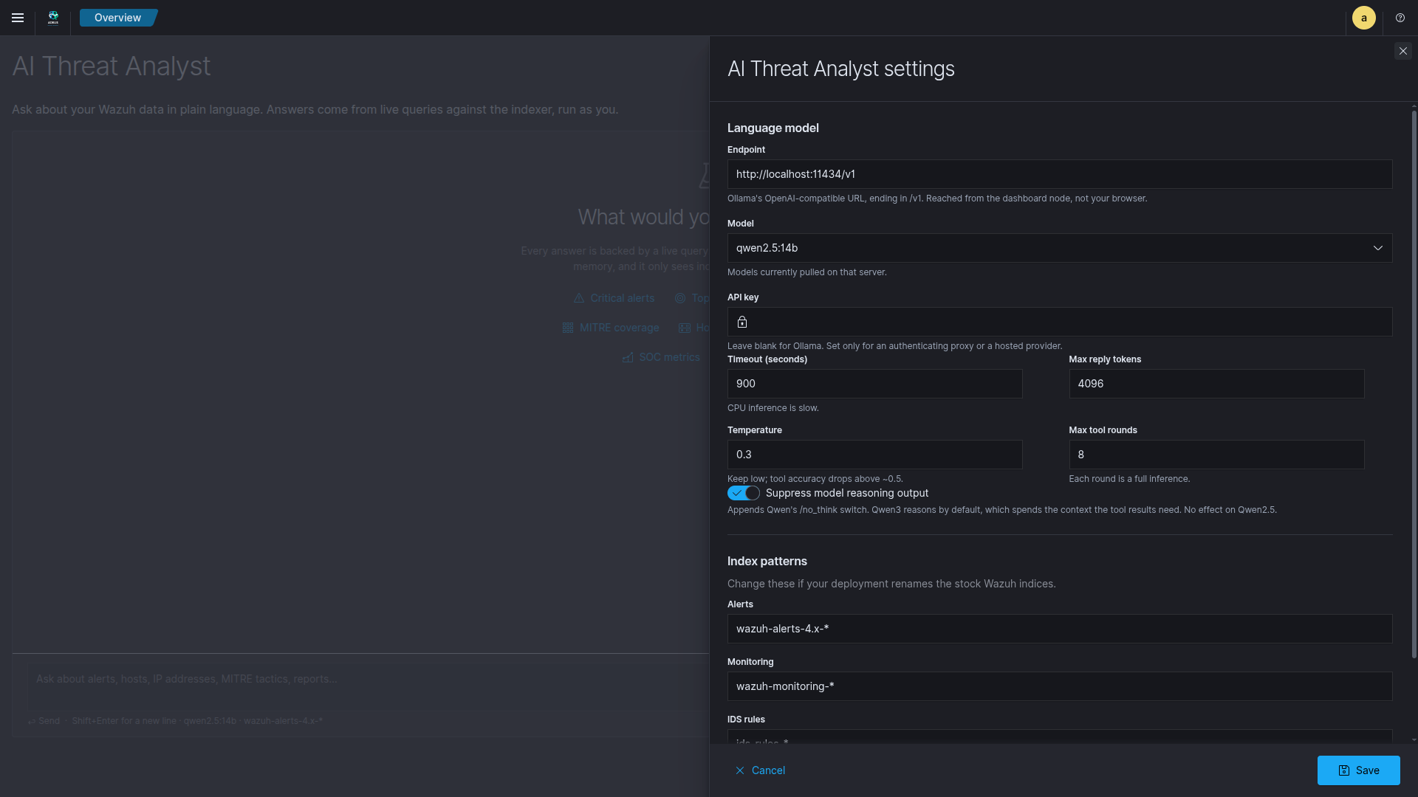
Task: Click the Wazuh logo icon
Action: [x=53, y=18]
